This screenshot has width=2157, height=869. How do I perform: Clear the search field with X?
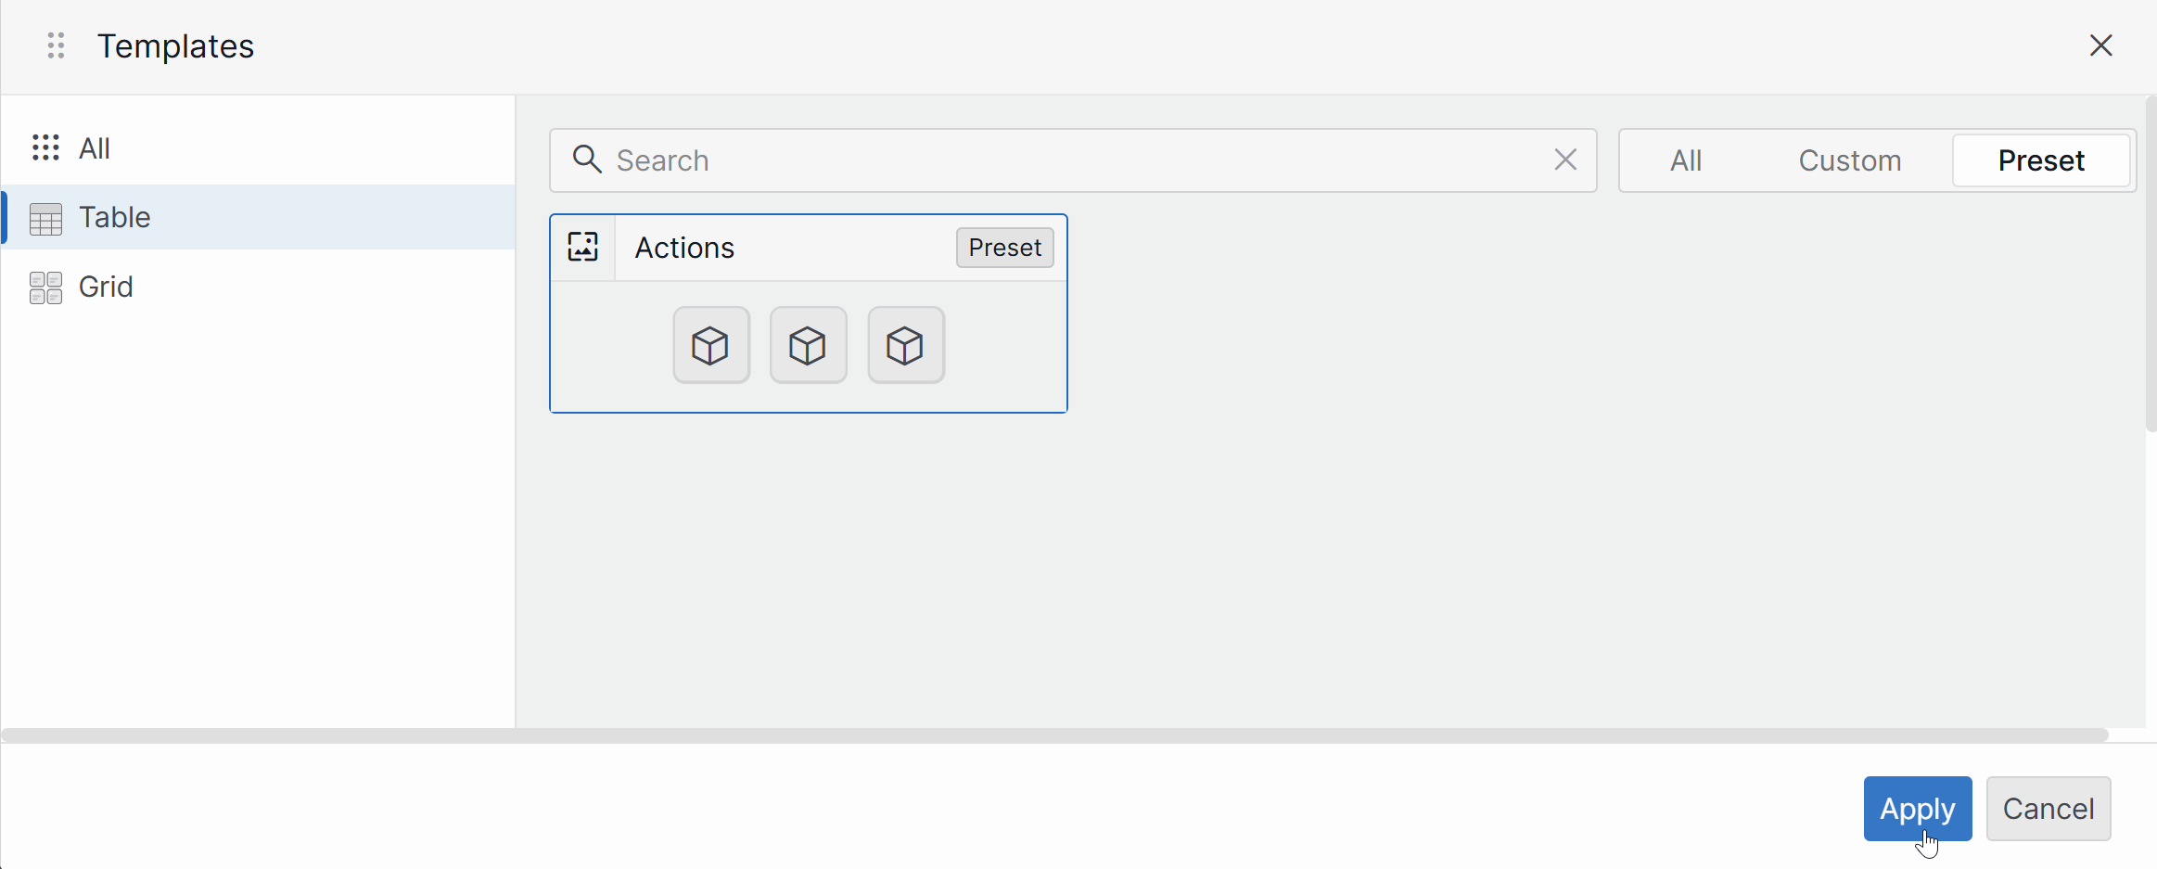click(x=1565, y=160)
